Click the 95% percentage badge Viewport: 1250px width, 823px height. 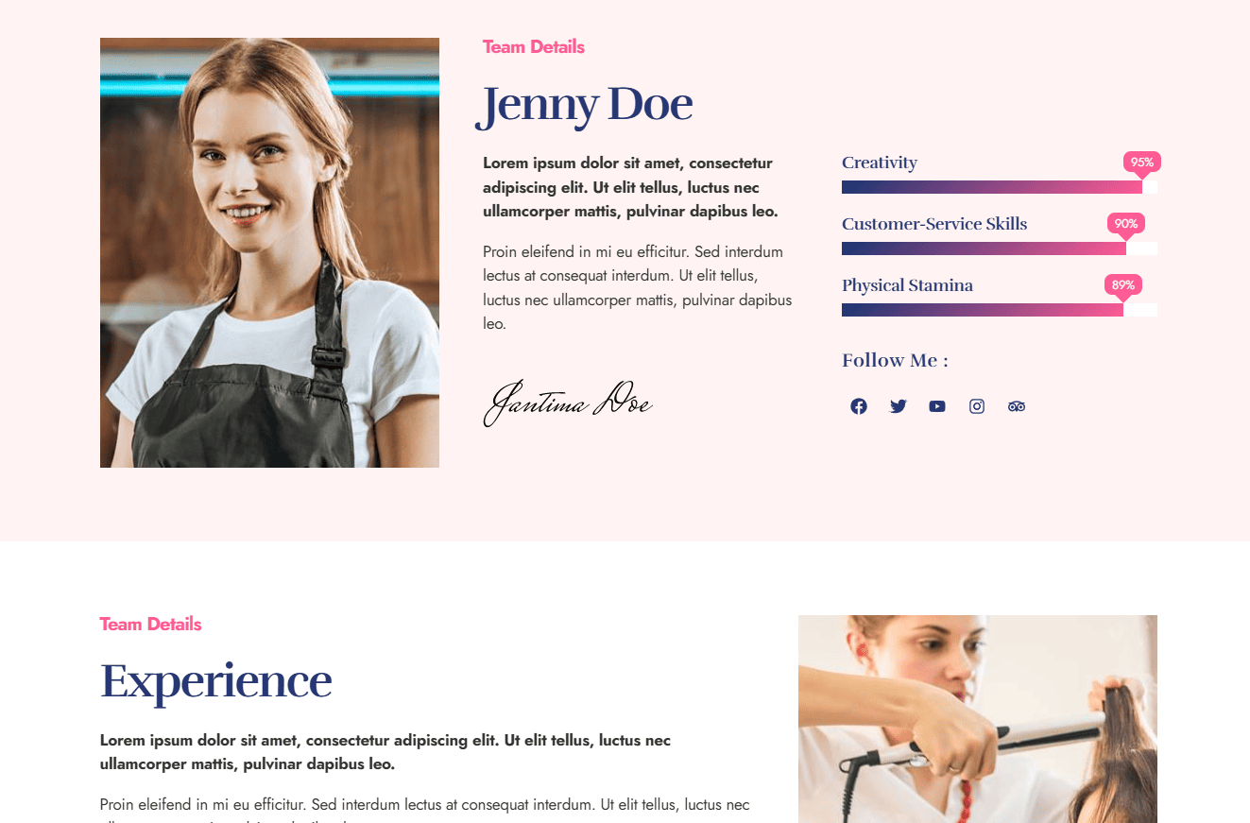tap(1142, 163)
